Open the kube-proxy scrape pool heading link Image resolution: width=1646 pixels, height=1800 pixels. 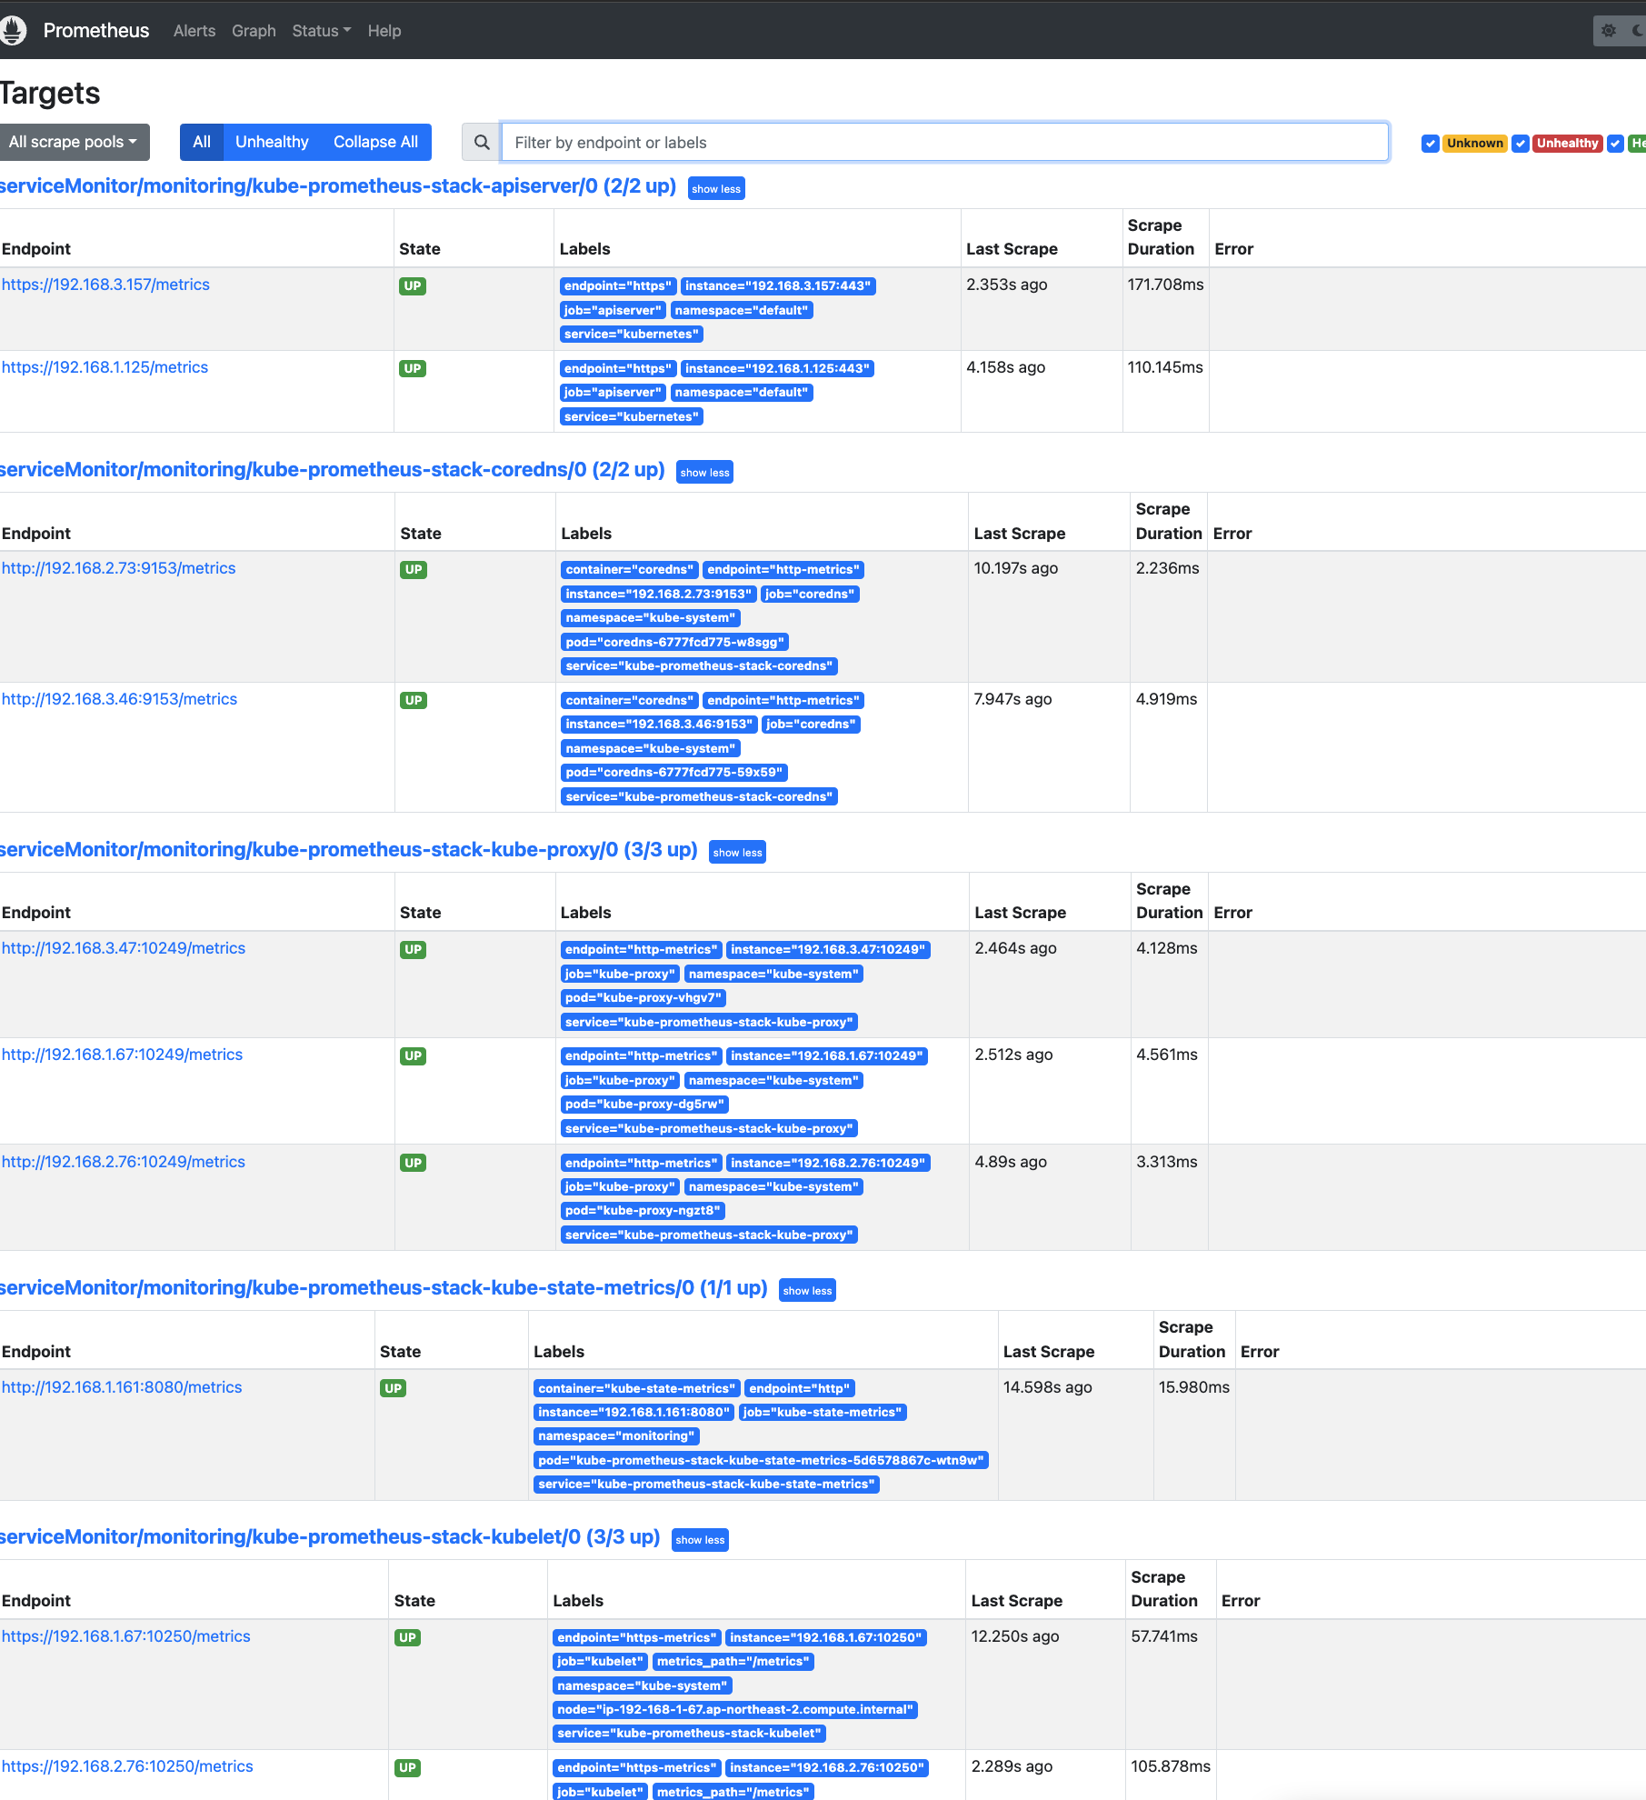[x=349, y=849]
